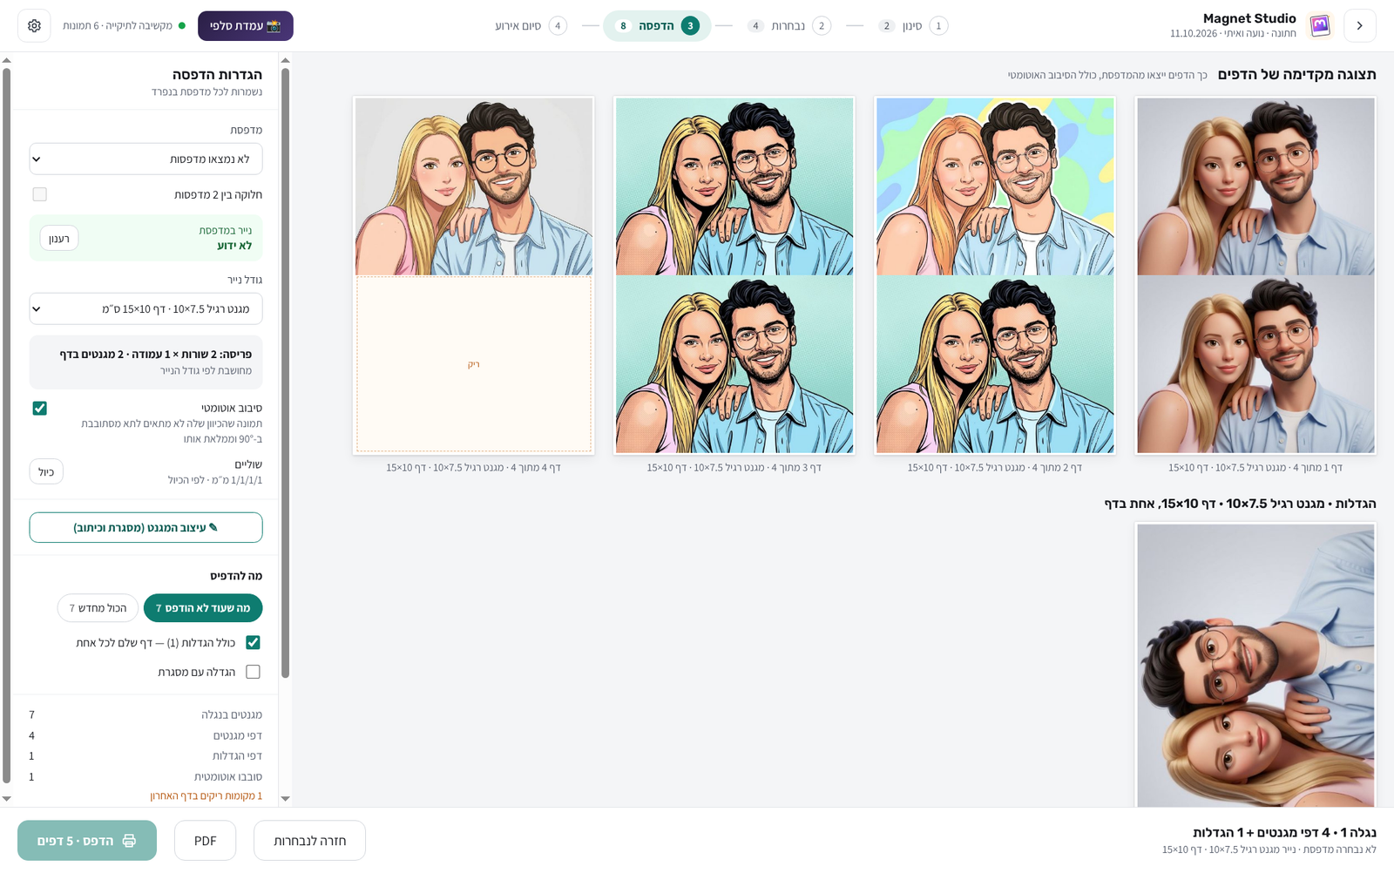
Task: Click settings panel scrollbar down arrow
Action: point(7,798)
